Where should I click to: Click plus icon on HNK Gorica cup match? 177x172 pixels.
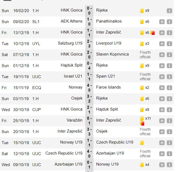pyautogui.click(x=162, y=110)
